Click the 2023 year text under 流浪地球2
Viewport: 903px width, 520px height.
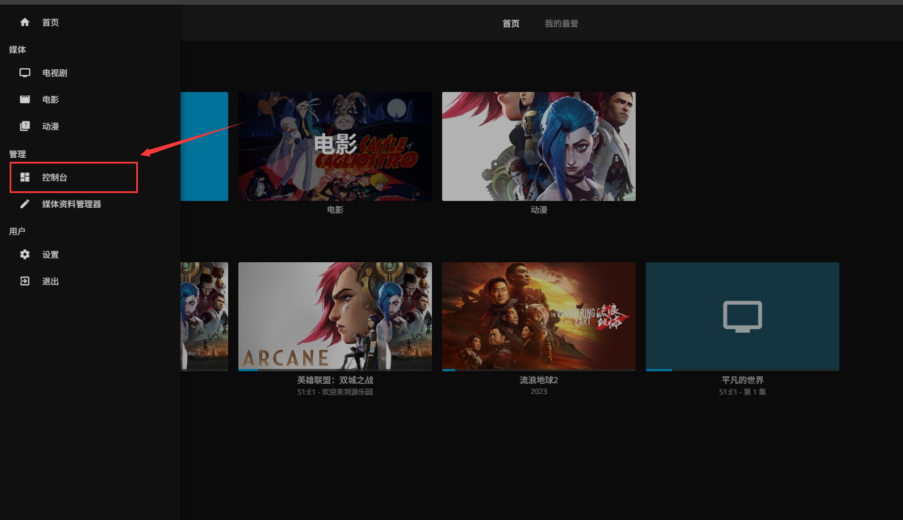coord(539,392)
